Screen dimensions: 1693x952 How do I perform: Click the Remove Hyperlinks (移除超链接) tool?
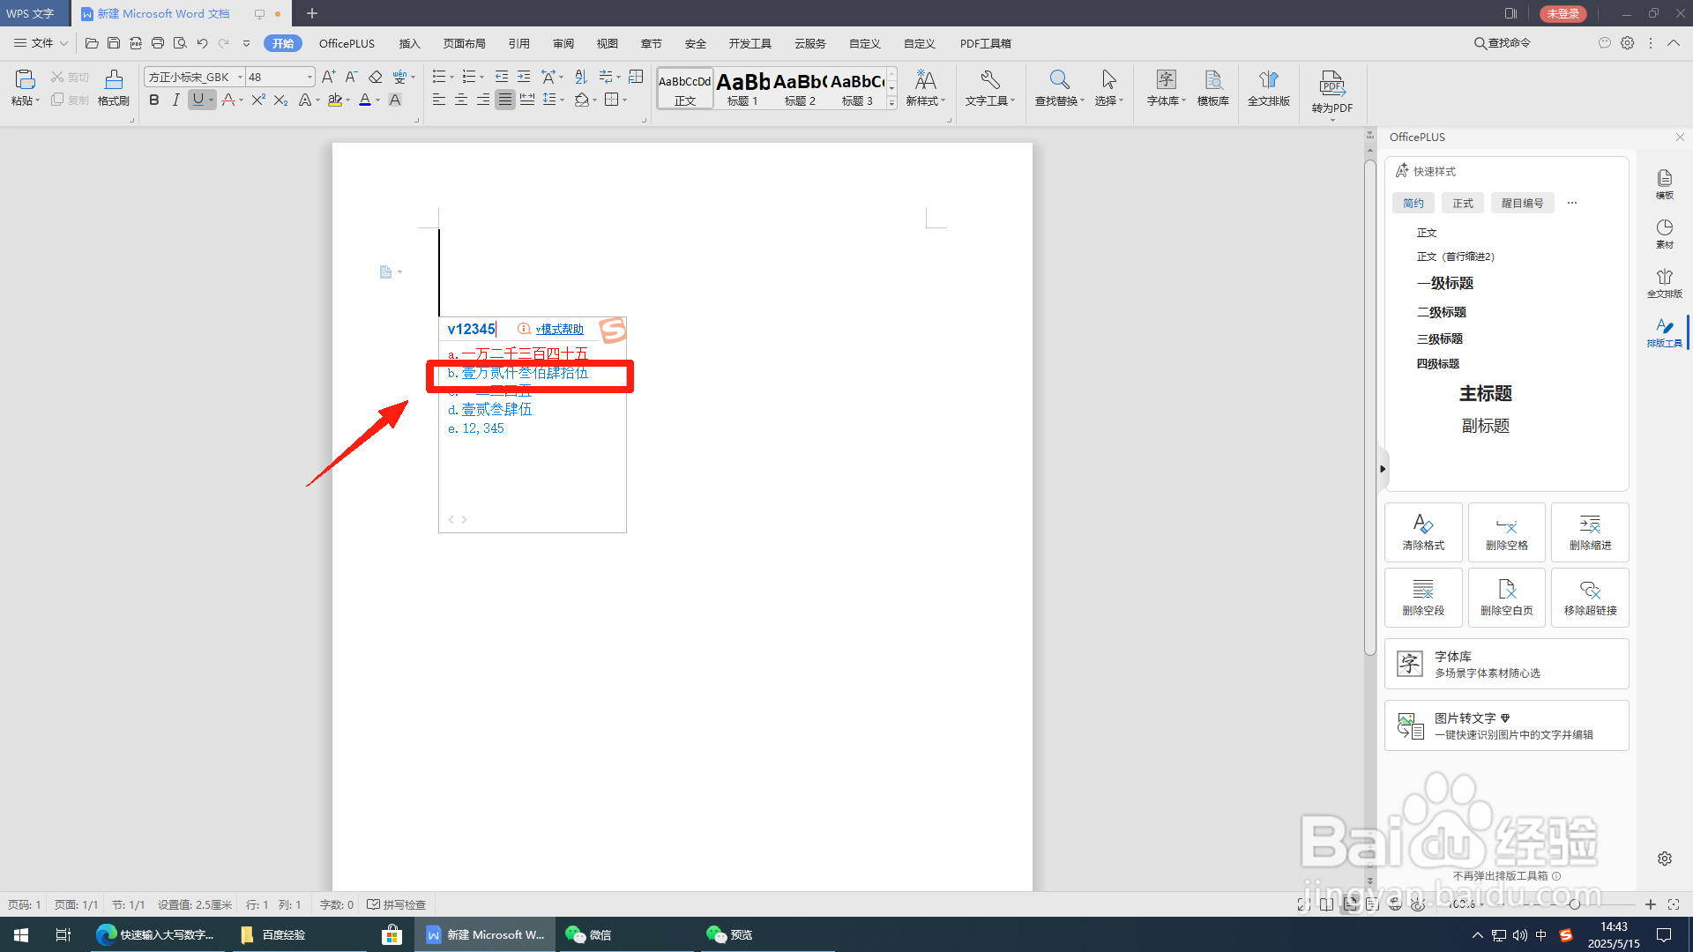1590,598
